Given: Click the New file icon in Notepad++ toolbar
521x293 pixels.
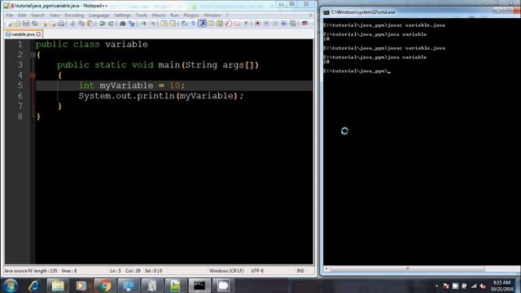Looking at the screenshot, I should tap(9, 24).
